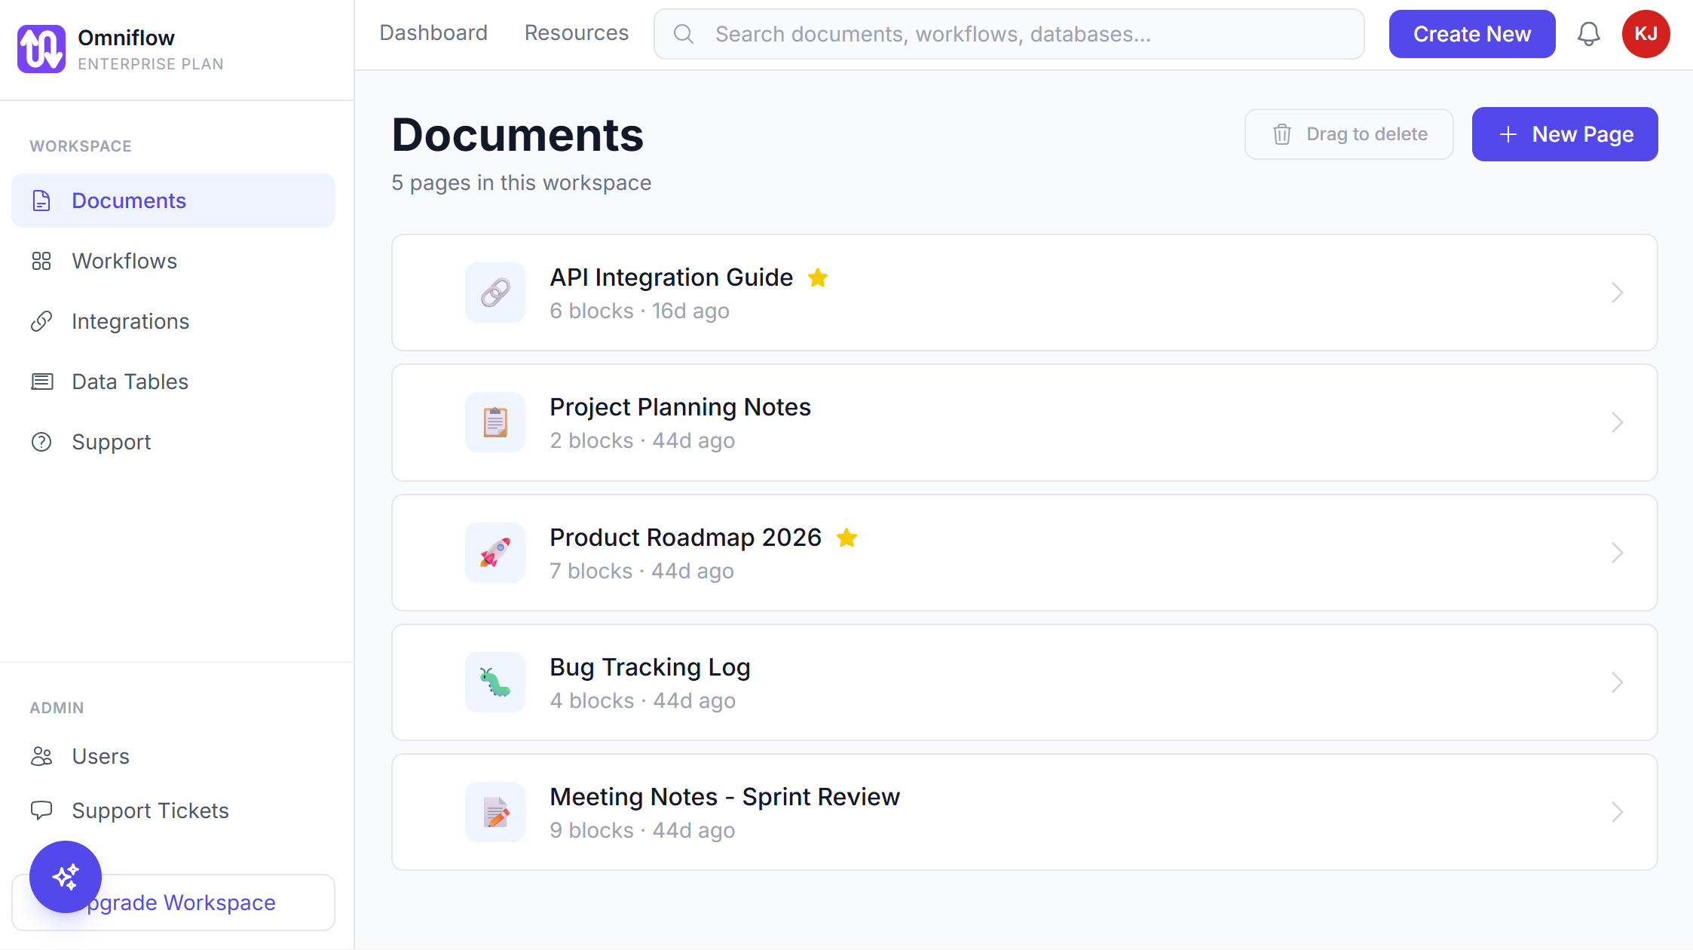
Task: Click the Support Tickets chat icon
Action: pyautogui.click(x=41, y=811)
